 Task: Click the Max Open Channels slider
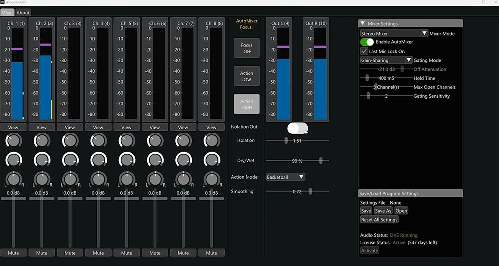point(386,87)
